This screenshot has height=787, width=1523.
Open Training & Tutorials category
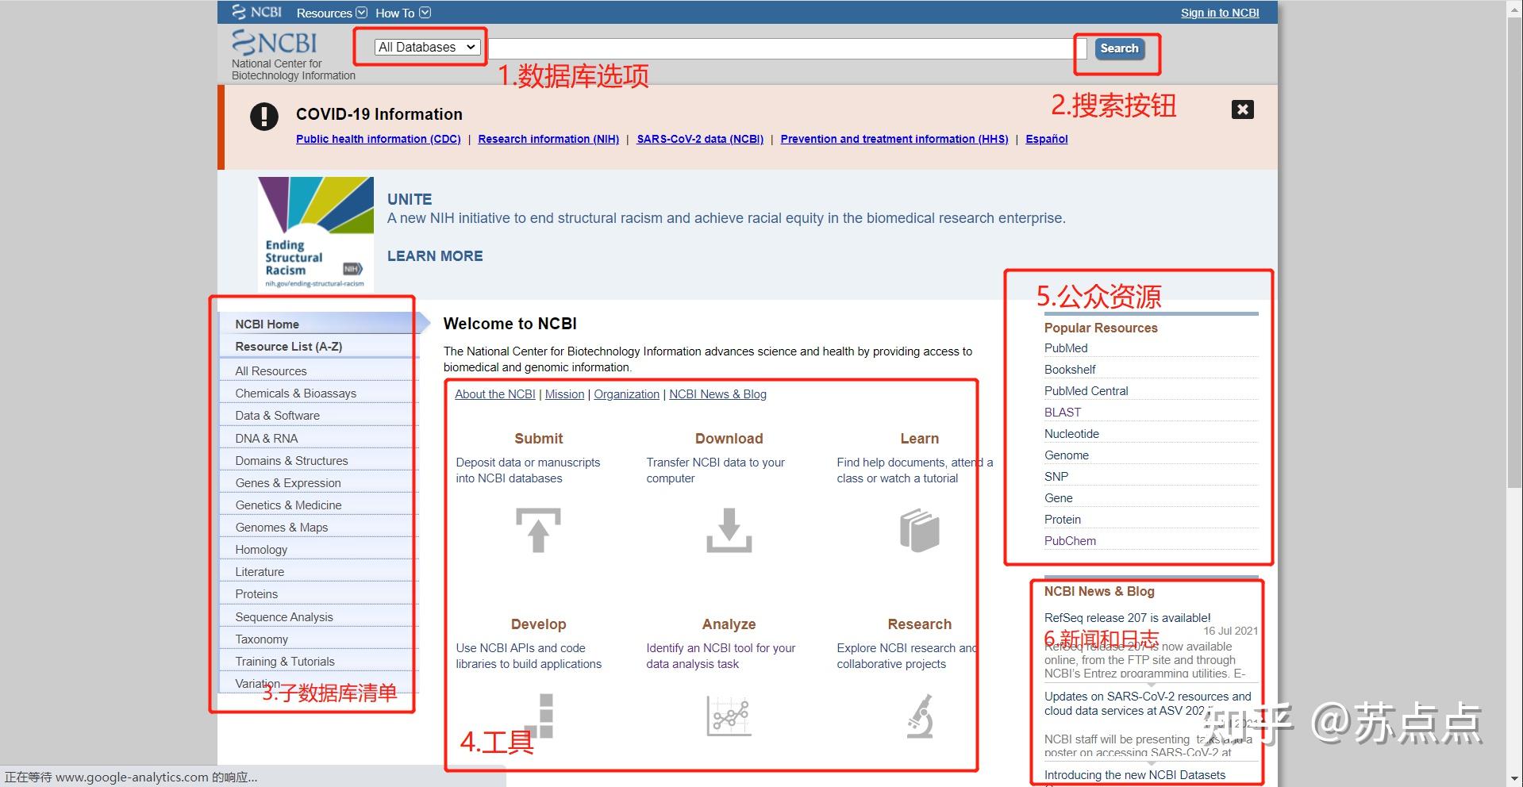(317, 661)
